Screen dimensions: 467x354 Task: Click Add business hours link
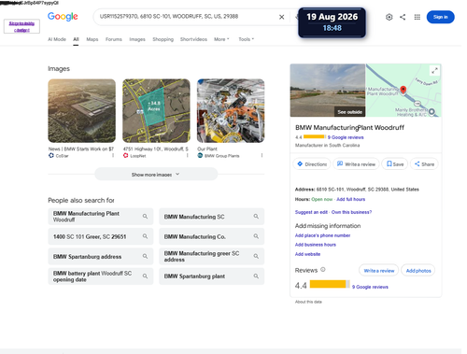coord(316,245)
